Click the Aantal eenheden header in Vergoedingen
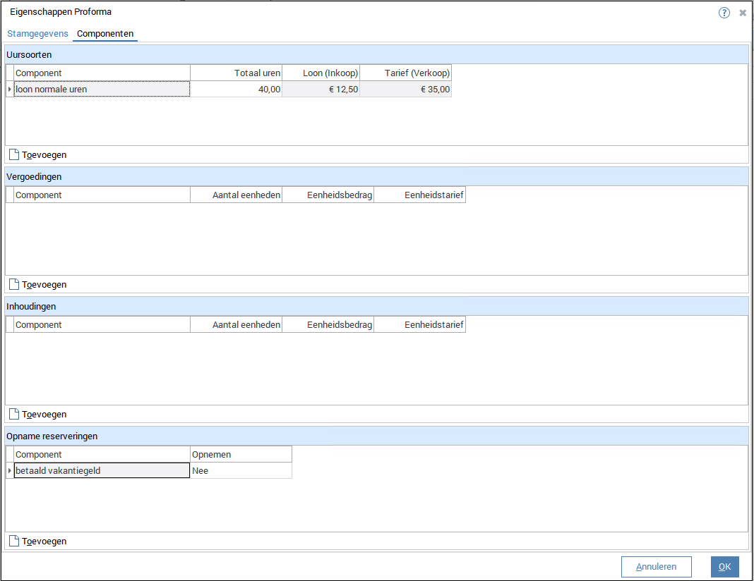This screenshot has height=581, width=754. point(237,195)
